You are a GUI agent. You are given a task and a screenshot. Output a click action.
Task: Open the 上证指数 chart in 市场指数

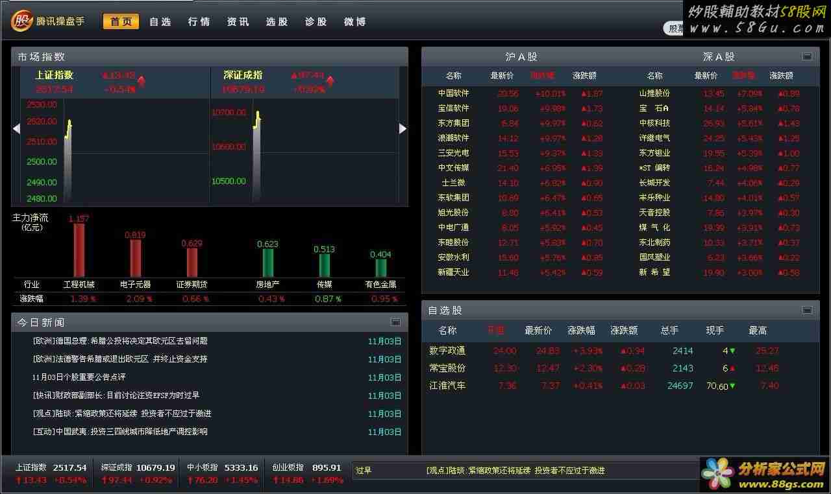pos(116,150)
